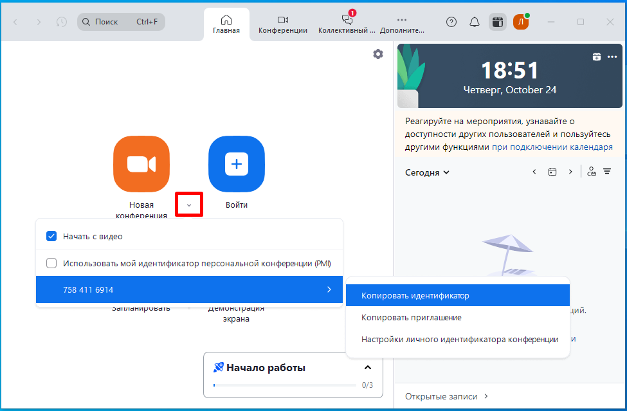The height and width of the screenshot is (411, 627).
Task: Uncheck Начать с видео checkbox
Action: coord(51,236)
